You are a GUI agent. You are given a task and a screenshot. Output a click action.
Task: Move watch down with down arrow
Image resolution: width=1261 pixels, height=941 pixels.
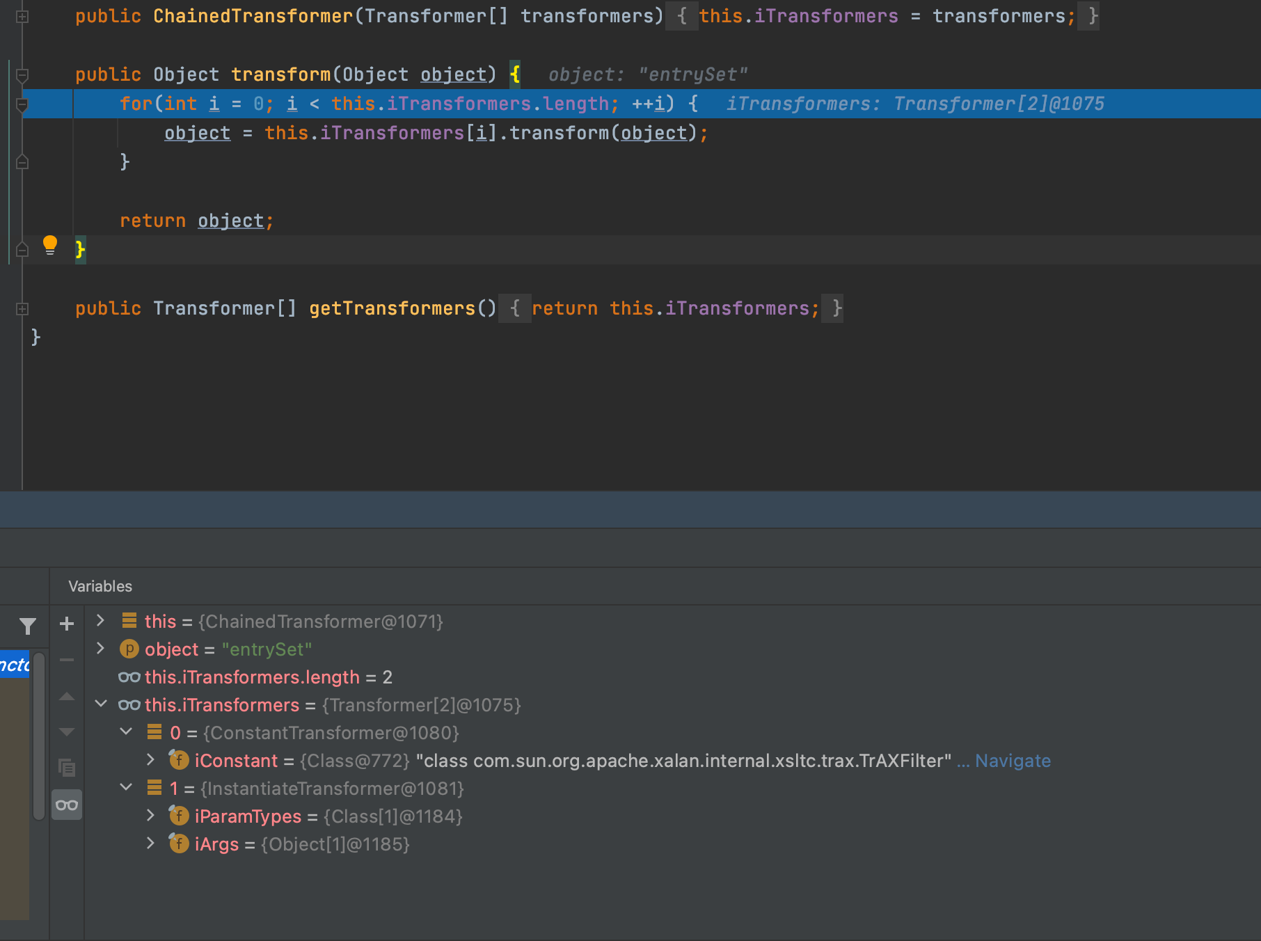[67, 732]
